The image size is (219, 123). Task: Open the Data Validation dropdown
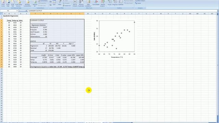[88, 3]
